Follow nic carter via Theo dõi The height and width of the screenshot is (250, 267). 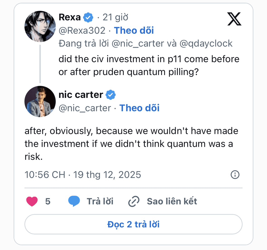(139, 108)
